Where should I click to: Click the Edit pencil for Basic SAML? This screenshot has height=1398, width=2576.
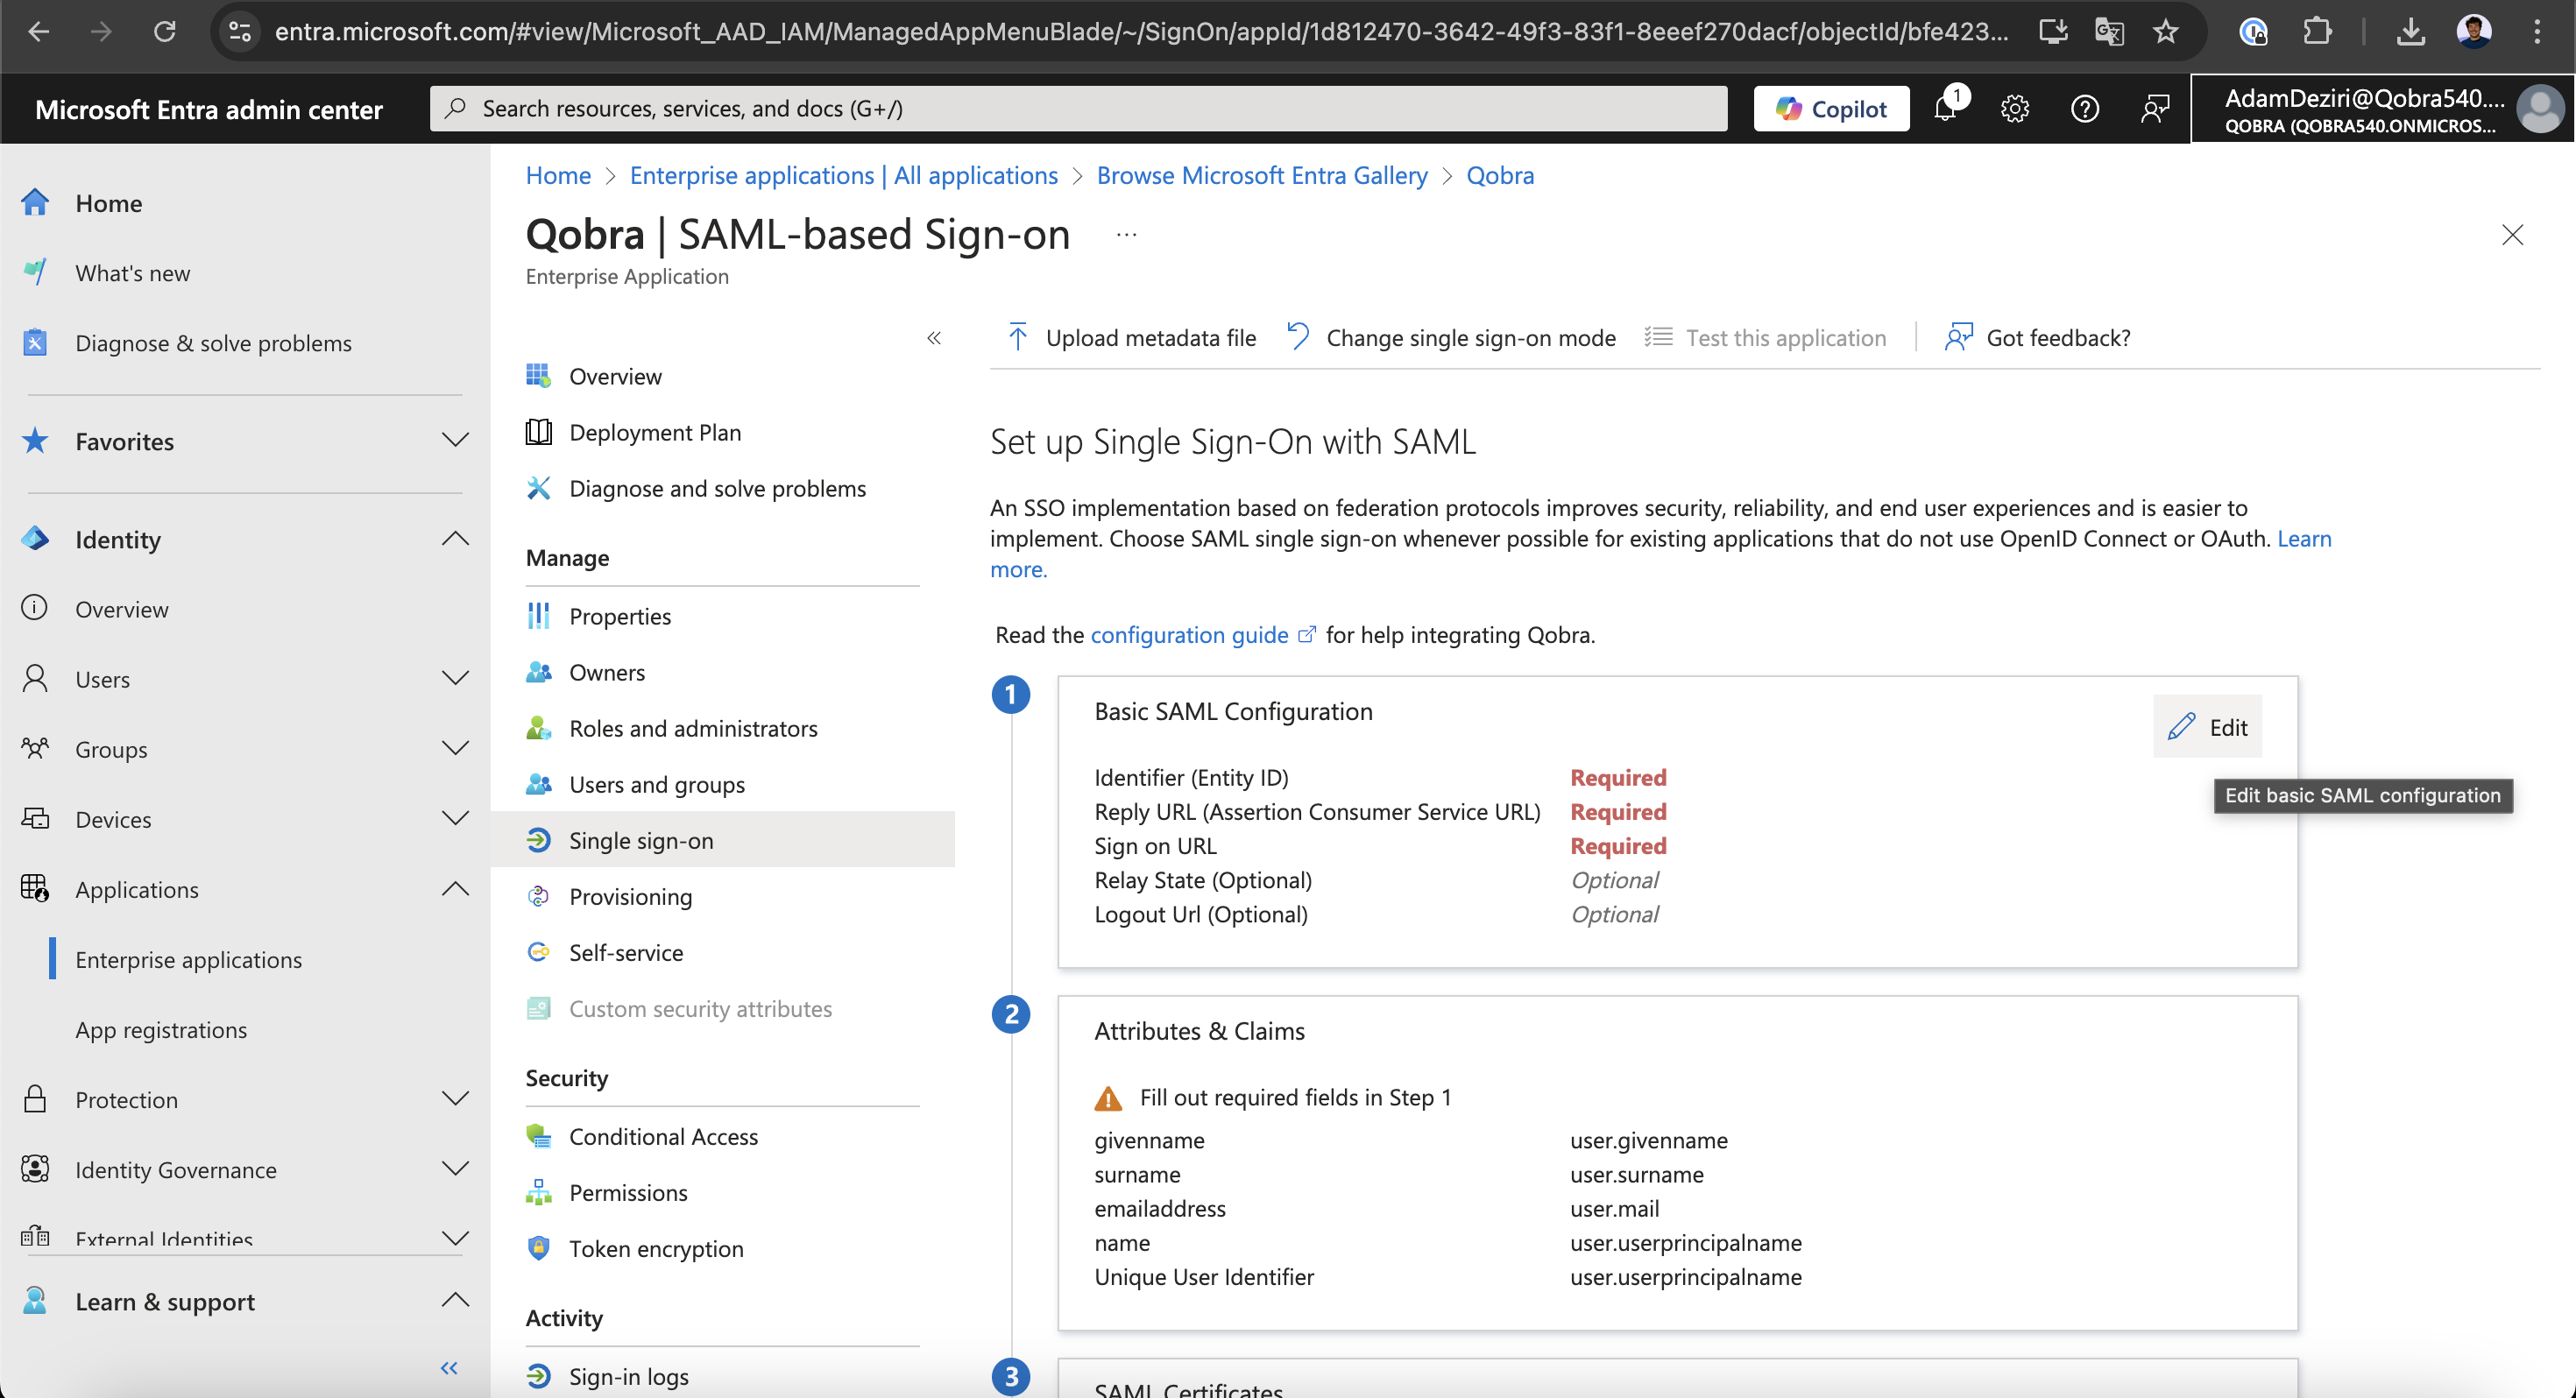2207,727
